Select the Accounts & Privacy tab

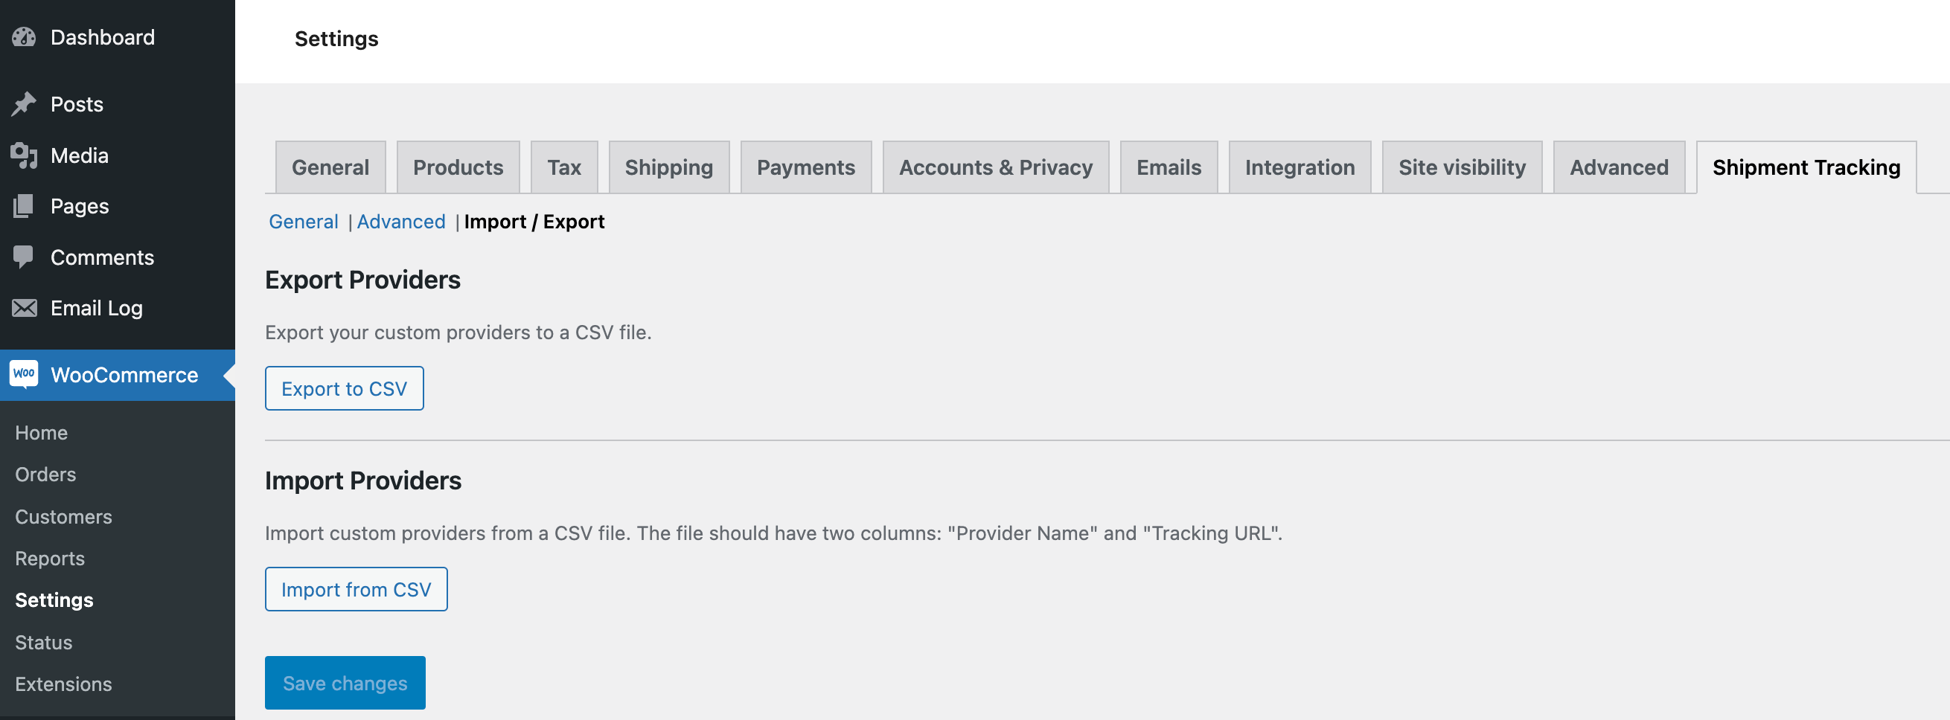(994, 167)
